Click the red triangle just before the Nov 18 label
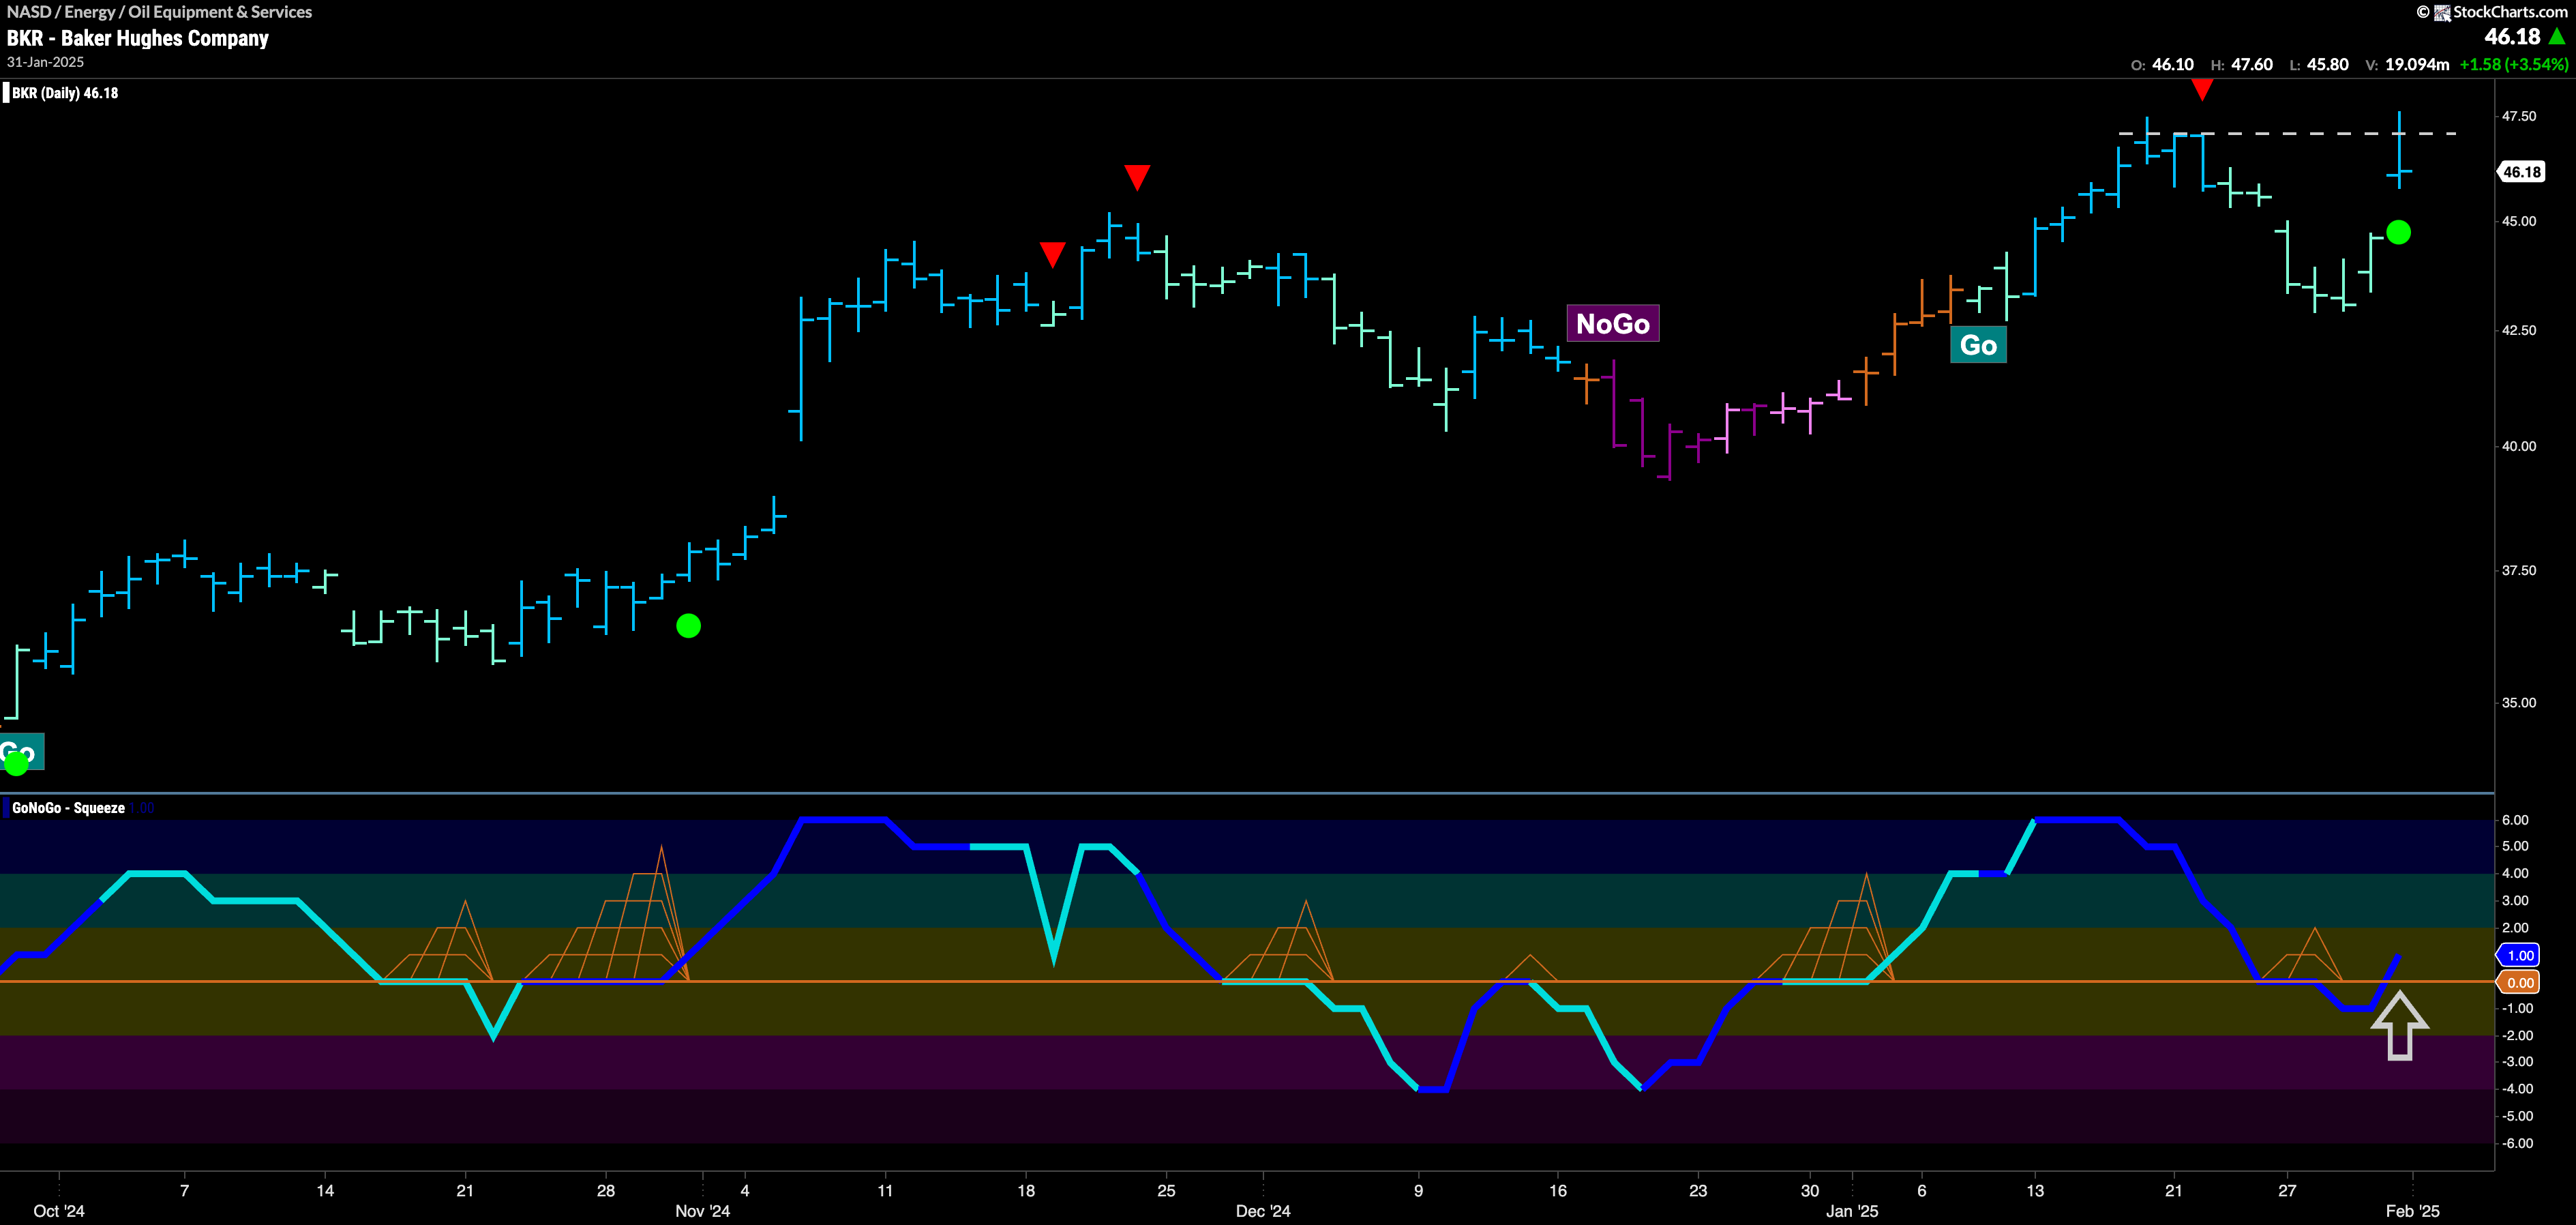The image size is (2576, 1225). [1052, 254]
